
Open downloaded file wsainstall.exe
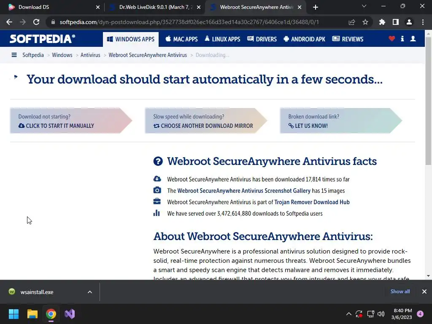pyautogui.click(x=37, y=292)
